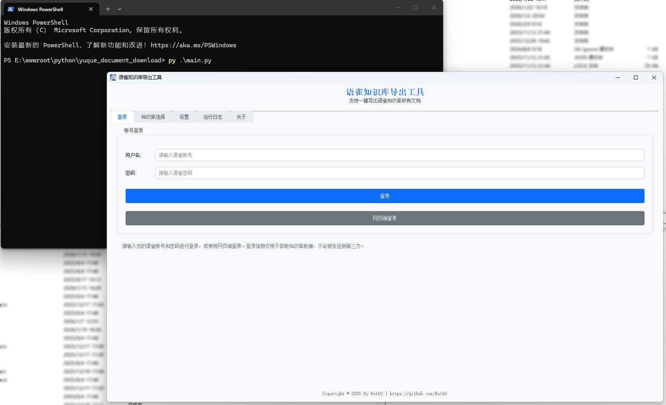666x405 pixels.
Task: Open the github.com/Be1k0 footer link
Action: 418,393
